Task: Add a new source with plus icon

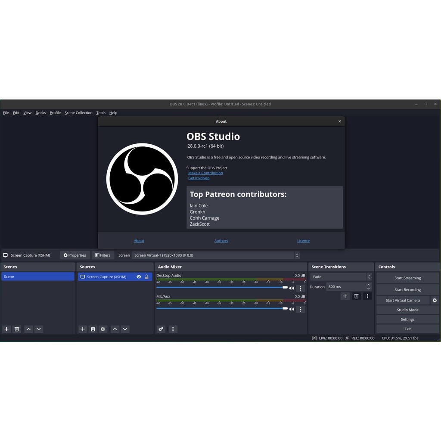Action: coord(83,329)
